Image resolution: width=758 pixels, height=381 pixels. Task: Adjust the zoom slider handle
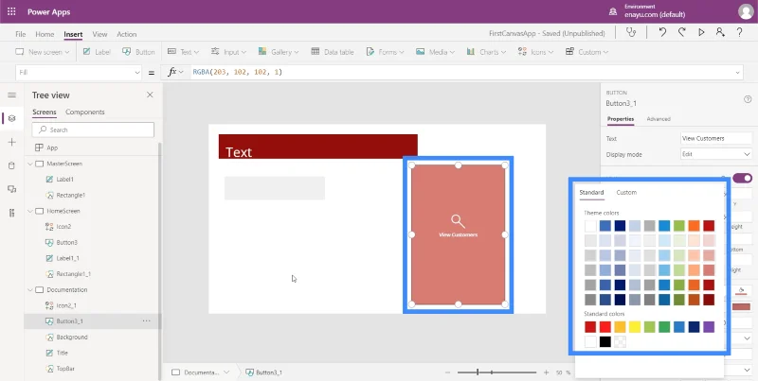click(x=478, y=372)
